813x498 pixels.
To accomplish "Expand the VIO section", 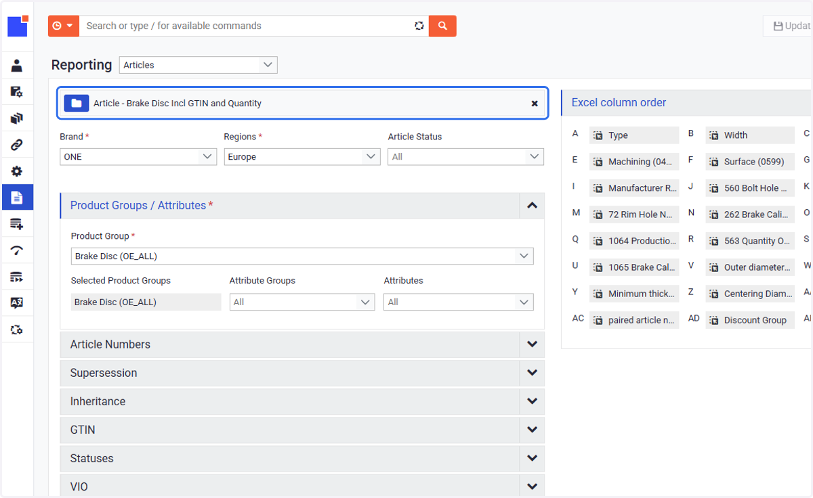I will tap(302, 486).
